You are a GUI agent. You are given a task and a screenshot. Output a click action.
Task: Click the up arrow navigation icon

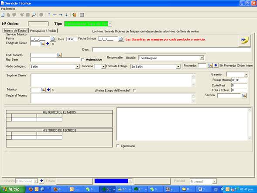click(49, 15)
